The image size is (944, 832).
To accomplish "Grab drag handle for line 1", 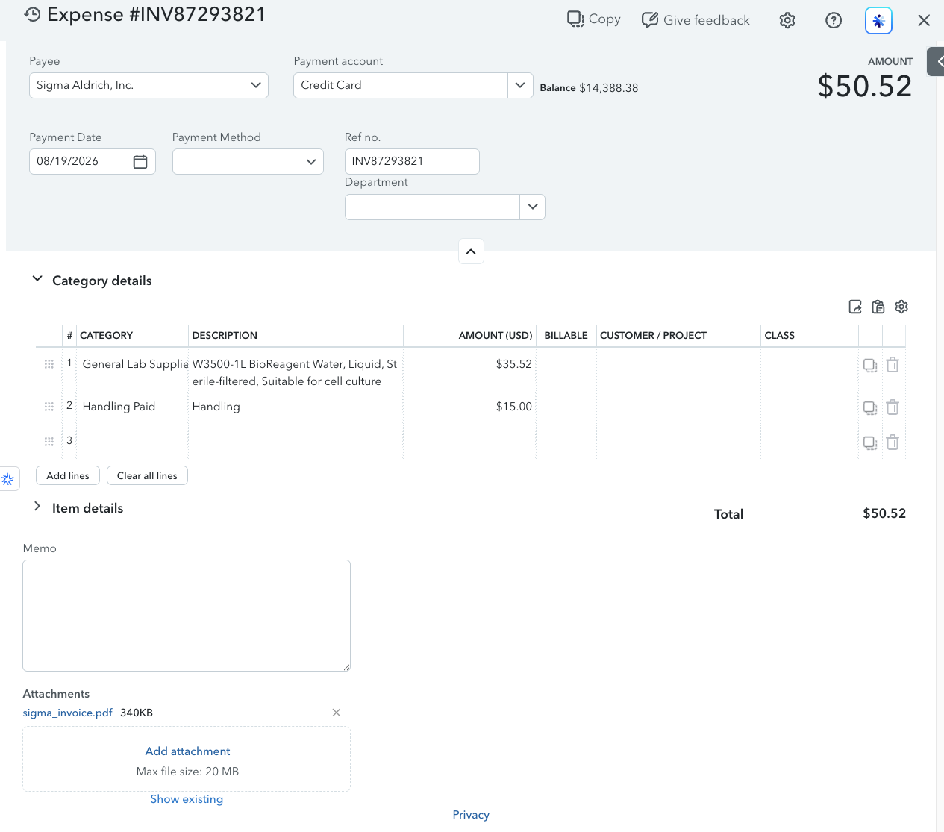I will coord(49,364).
